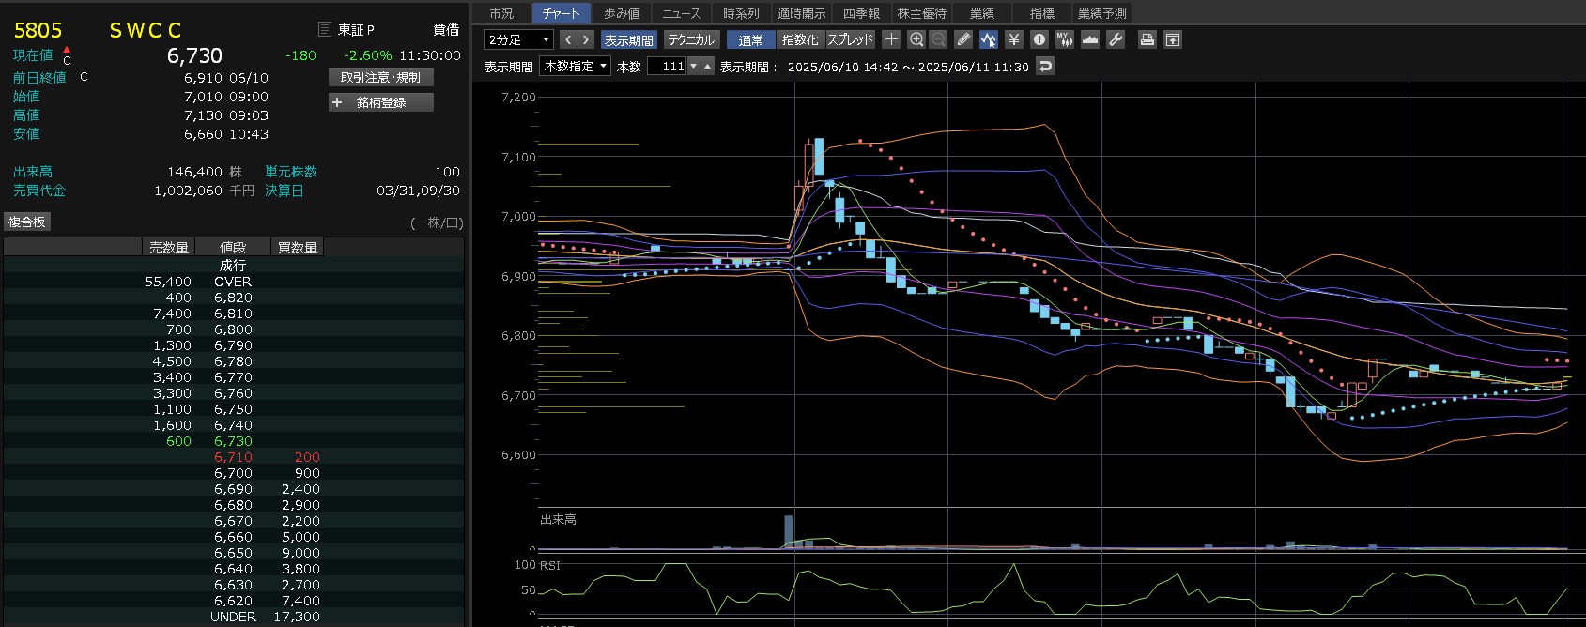Click the 現在値 label
This screenshot has width=1586, height=627.
tap(33, 55)
